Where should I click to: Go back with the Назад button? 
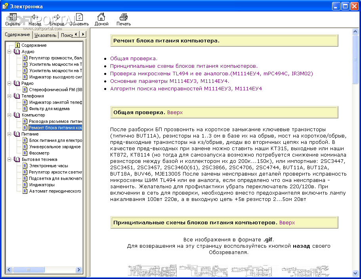35,19
